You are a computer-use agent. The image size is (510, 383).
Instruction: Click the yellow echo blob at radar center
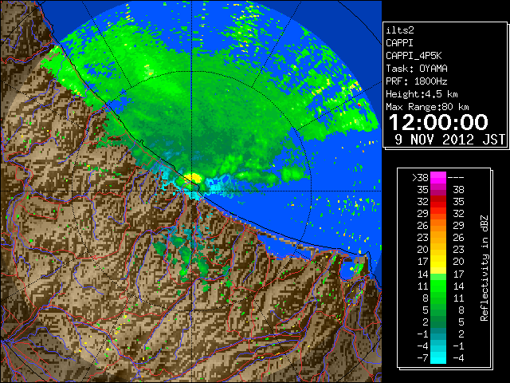pyautogui.click(x=194, y=178)
